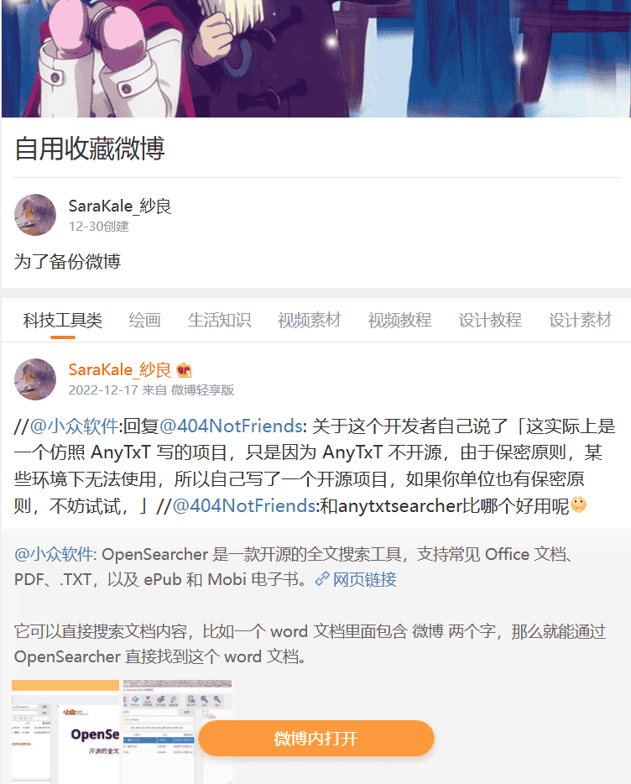
Task: Open the 设计素材 tab
Action: click(x=580, y=321)
